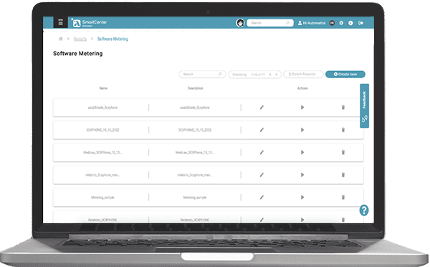Click the home icon in breadcrumb
Viewport: 430px width, 267px height.
(x=61, y=39)
